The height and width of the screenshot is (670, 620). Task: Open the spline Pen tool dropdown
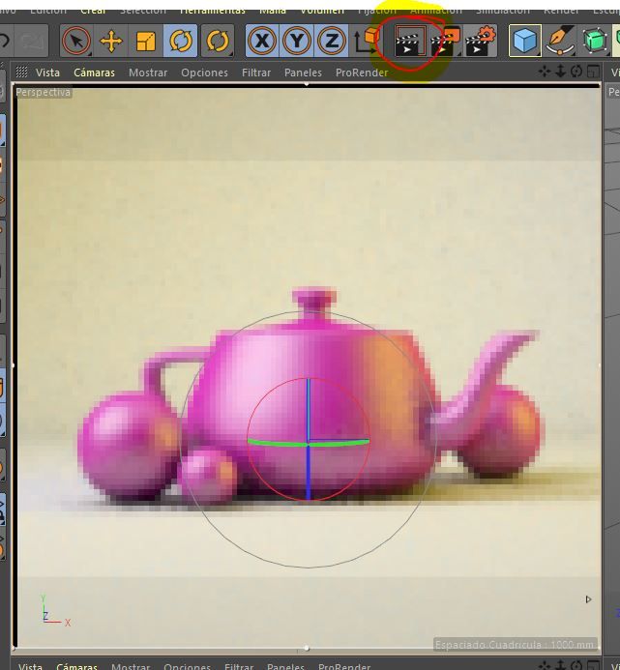tap(560, 42)
